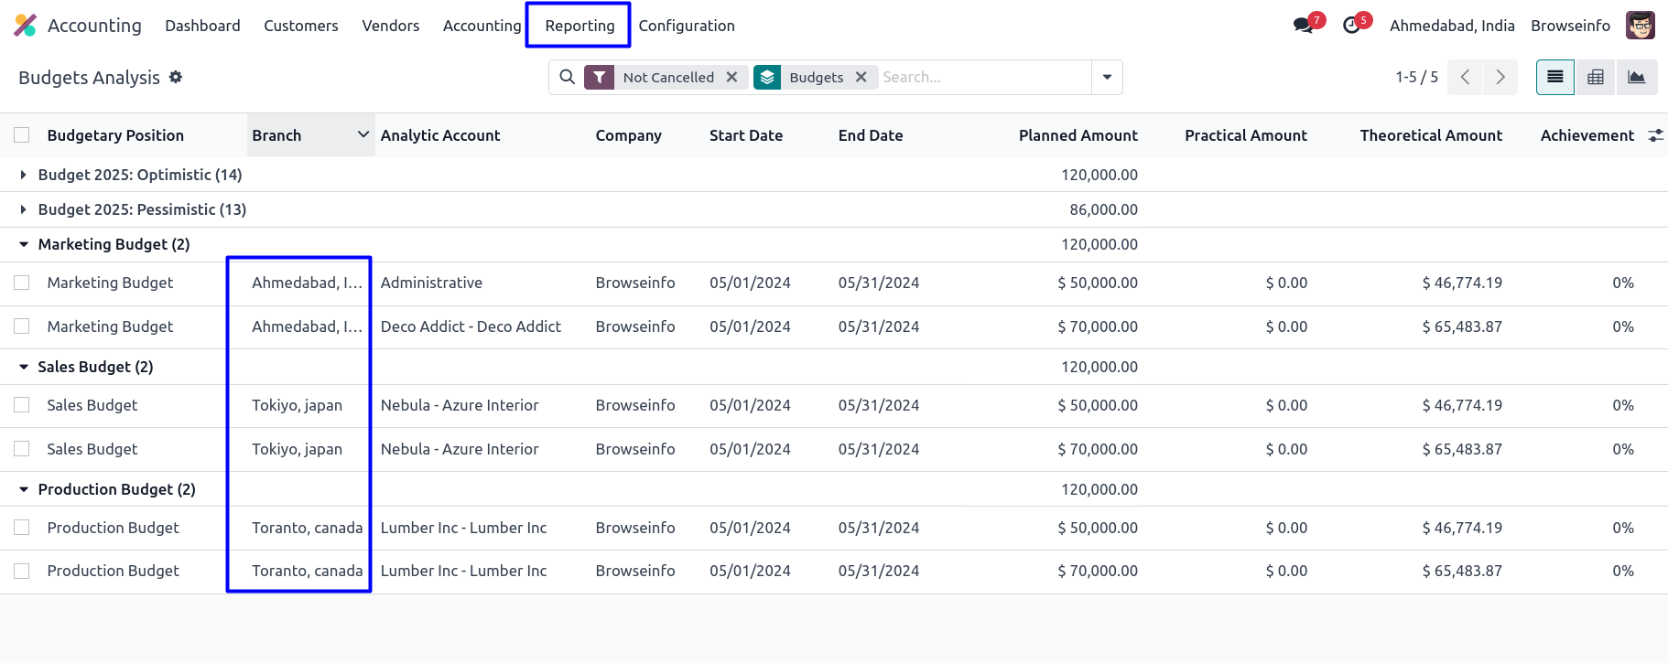Check the first Marketing Budget row
The height and width of the screenshot is (663, 1668).
(x=22, y=283)
